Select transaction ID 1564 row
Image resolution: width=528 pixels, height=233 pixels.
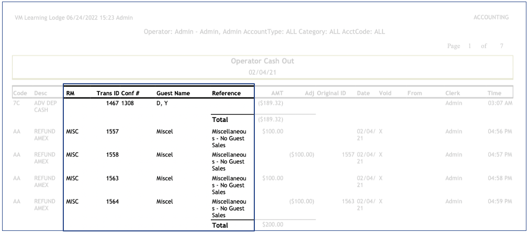(x=113, y=202)
